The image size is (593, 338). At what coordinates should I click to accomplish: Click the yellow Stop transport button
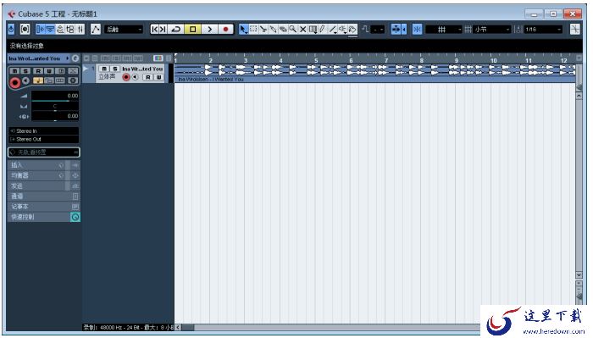point(192,29)
